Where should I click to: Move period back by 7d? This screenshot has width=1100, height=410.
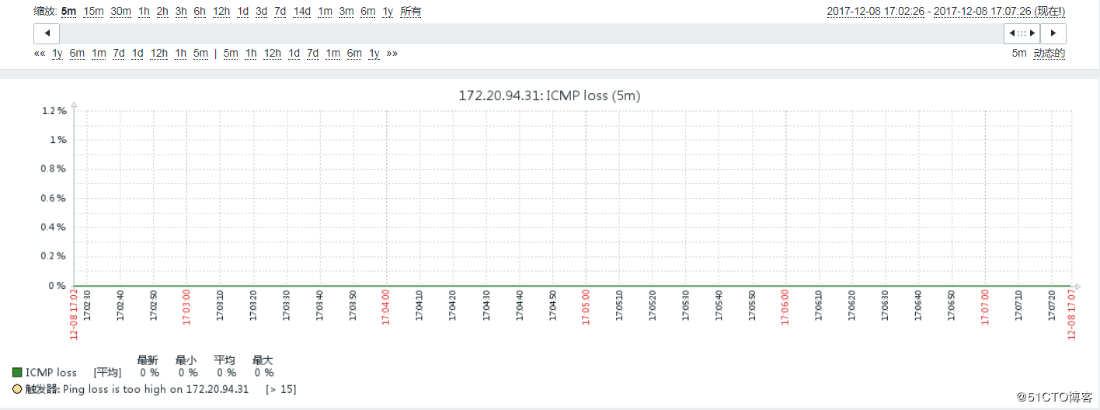[119, 54]
